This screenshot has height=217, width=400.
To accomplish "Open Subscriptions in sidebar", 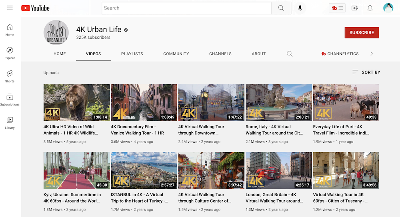I will click(10, 100).
